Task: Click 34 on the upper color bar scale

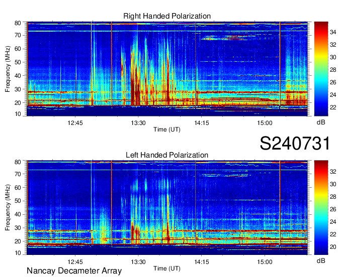Action: point(333,33)
